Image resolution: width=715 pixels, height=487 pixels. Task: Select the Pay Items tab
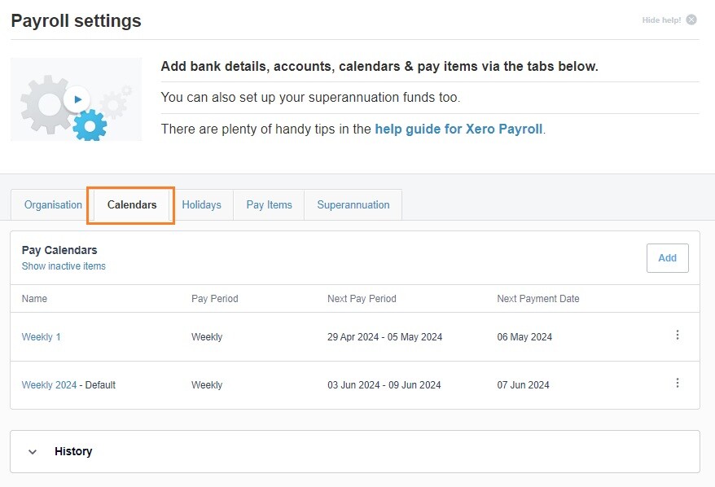[x=269, y=204]
